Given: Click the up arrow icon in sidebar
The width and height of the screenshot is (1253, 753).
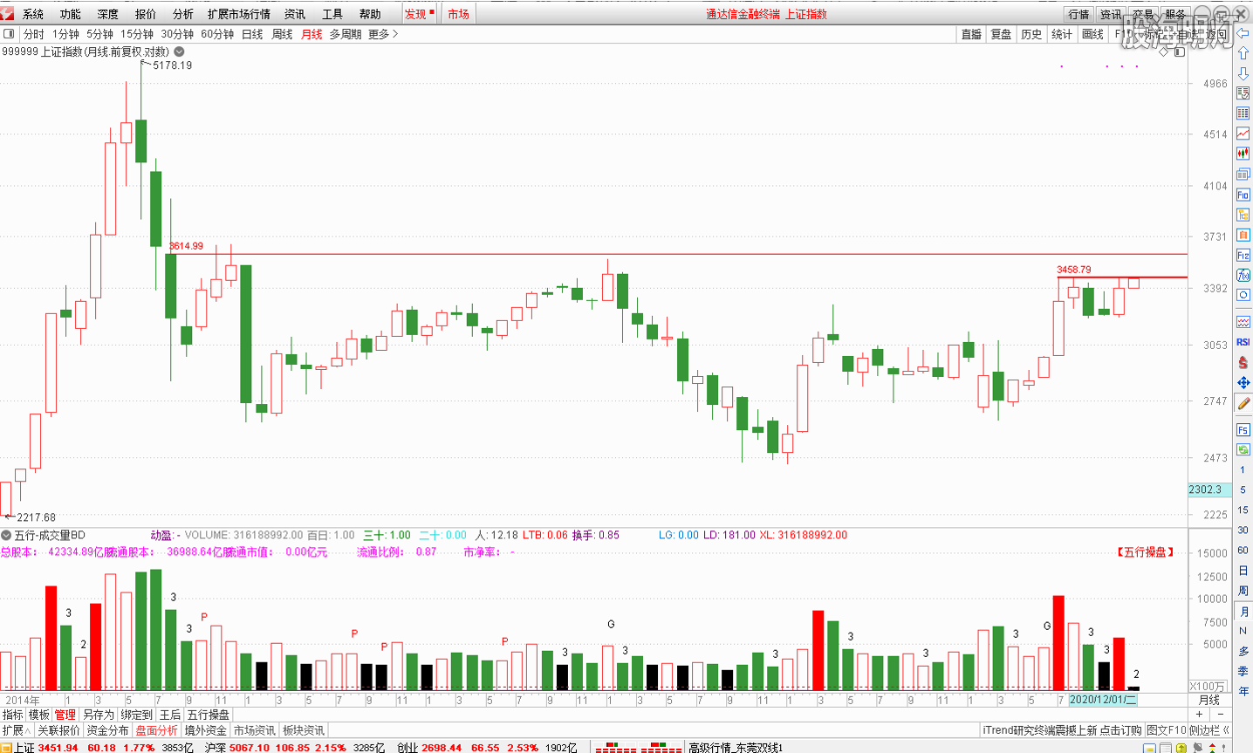Looking at the screenshot, I should 1243,53.
